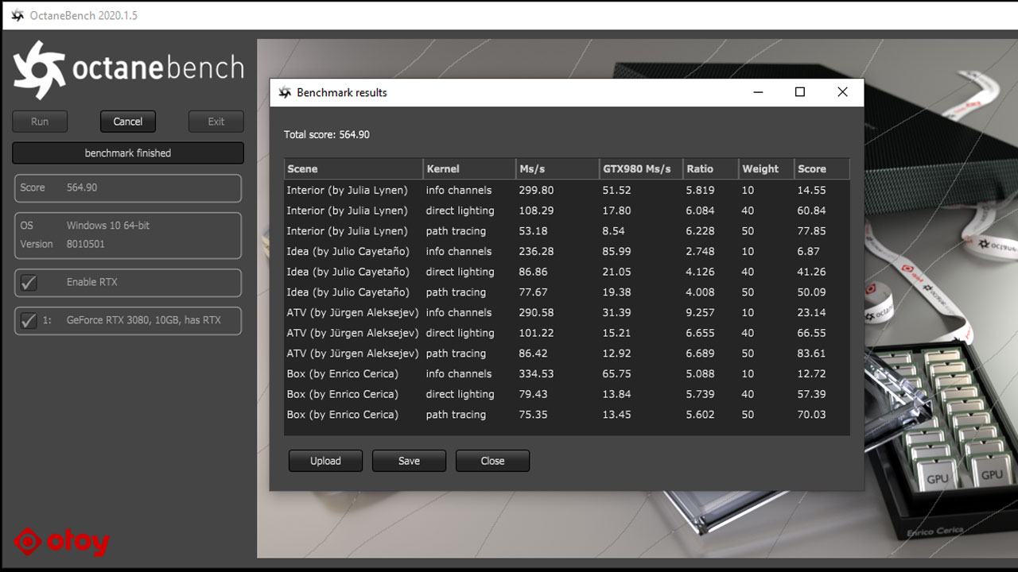Click the Cancel button

tap(128, 122)
